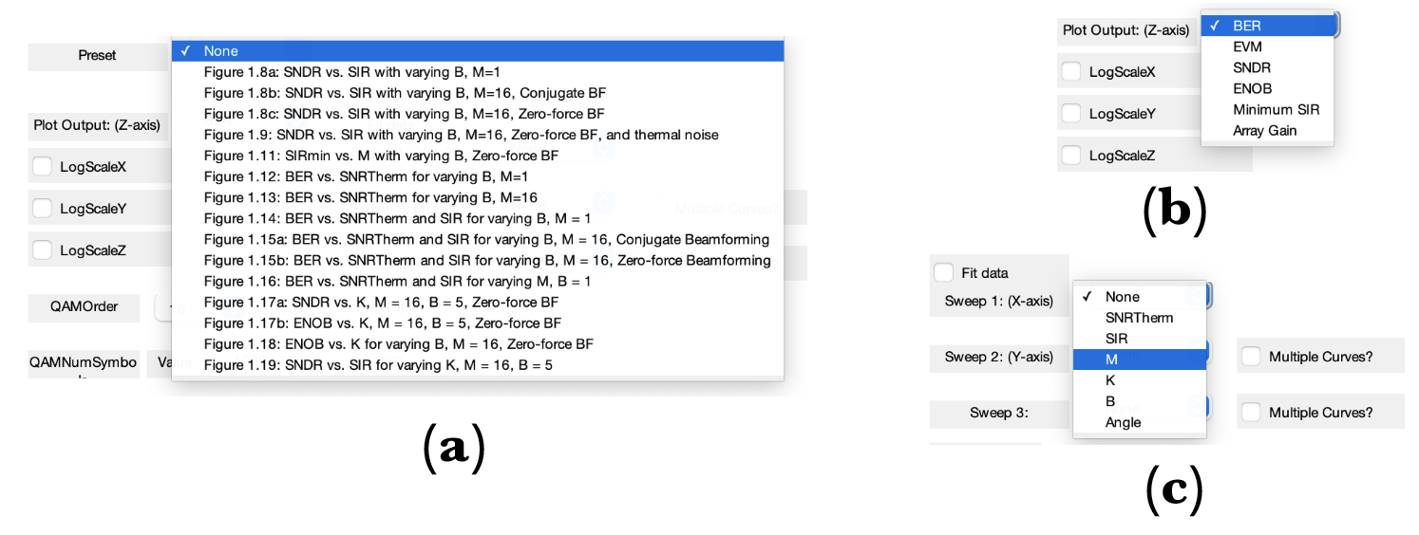Choose Minimum SIR from Z-axis options
The width and height of the screenshot is (1419, 535).
coord(1276,109)
